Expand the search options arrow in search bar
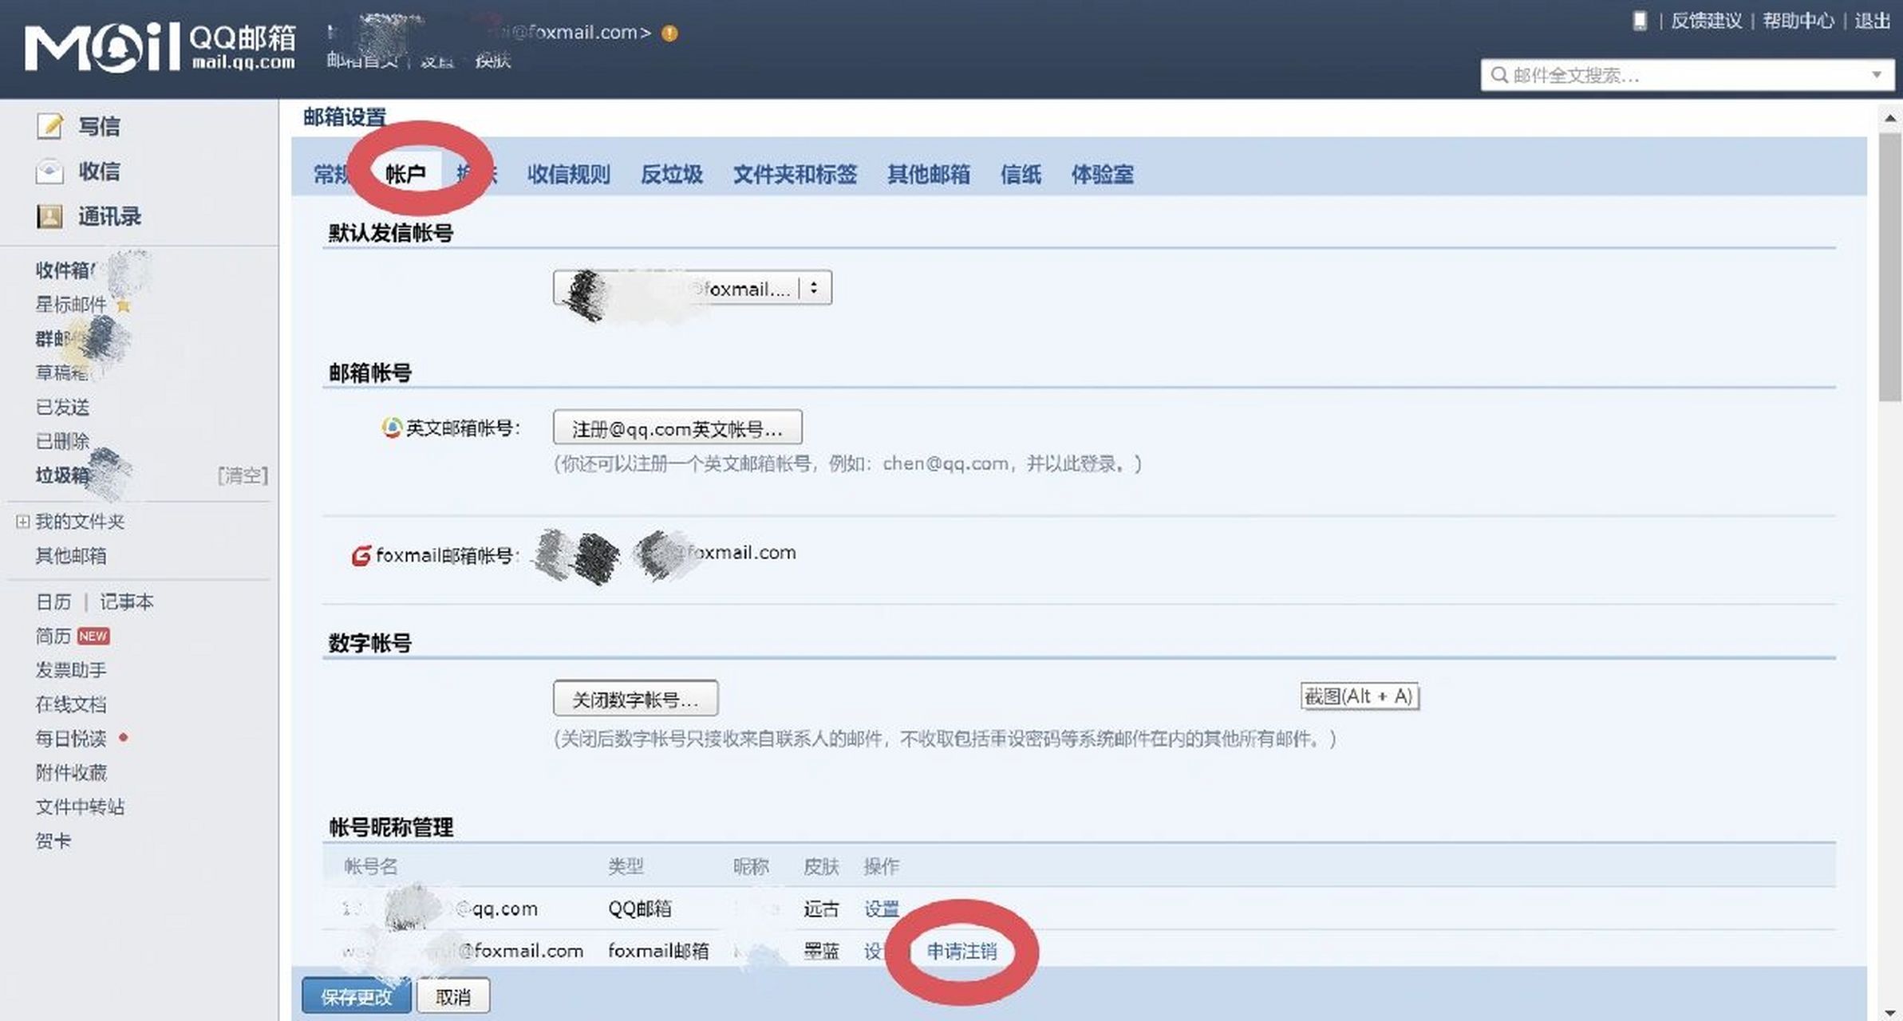Image resolution: width=1903 pixels, height=1021 pixels. 1877,76
